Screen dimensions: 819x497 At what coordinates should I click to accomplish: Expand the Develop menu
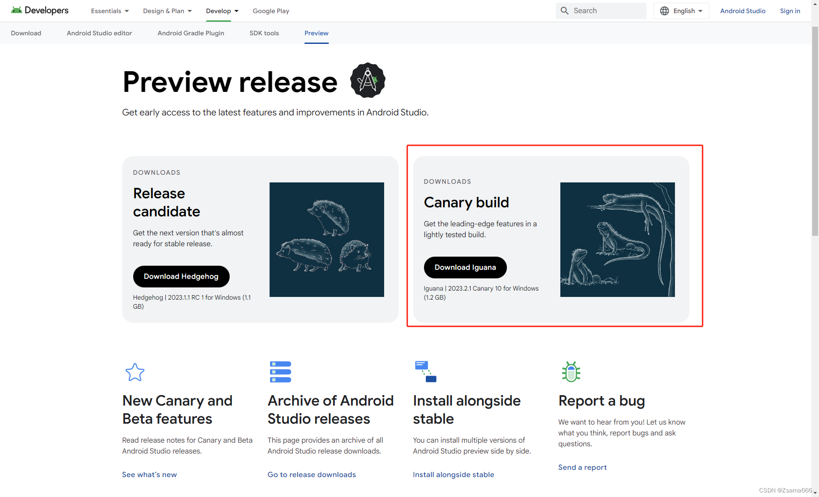coord(222,11)
